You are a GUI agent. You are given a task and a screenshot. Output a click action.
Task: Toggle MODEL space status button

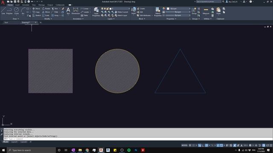coord(184,145)
